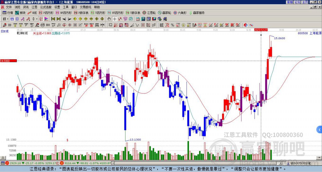Select the red fan lines tool

[115, 25]
